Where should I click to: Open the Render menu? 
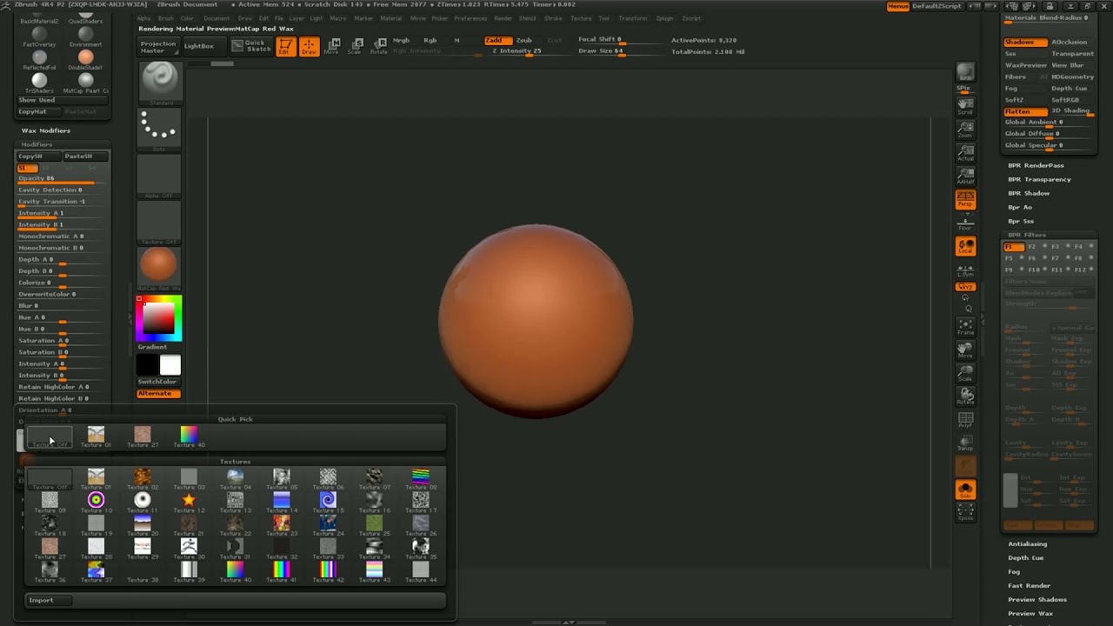tap(503, 18)
